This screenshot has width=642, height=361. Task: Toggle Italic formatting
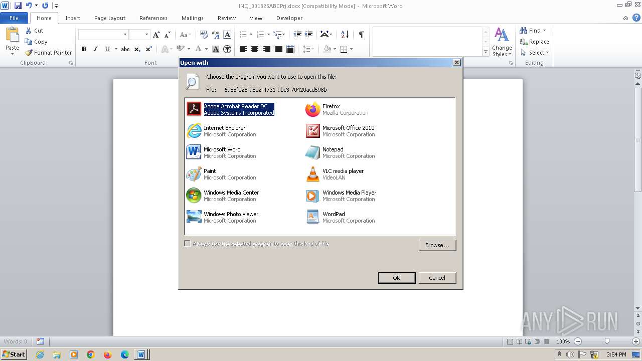(x=95, y=49)
